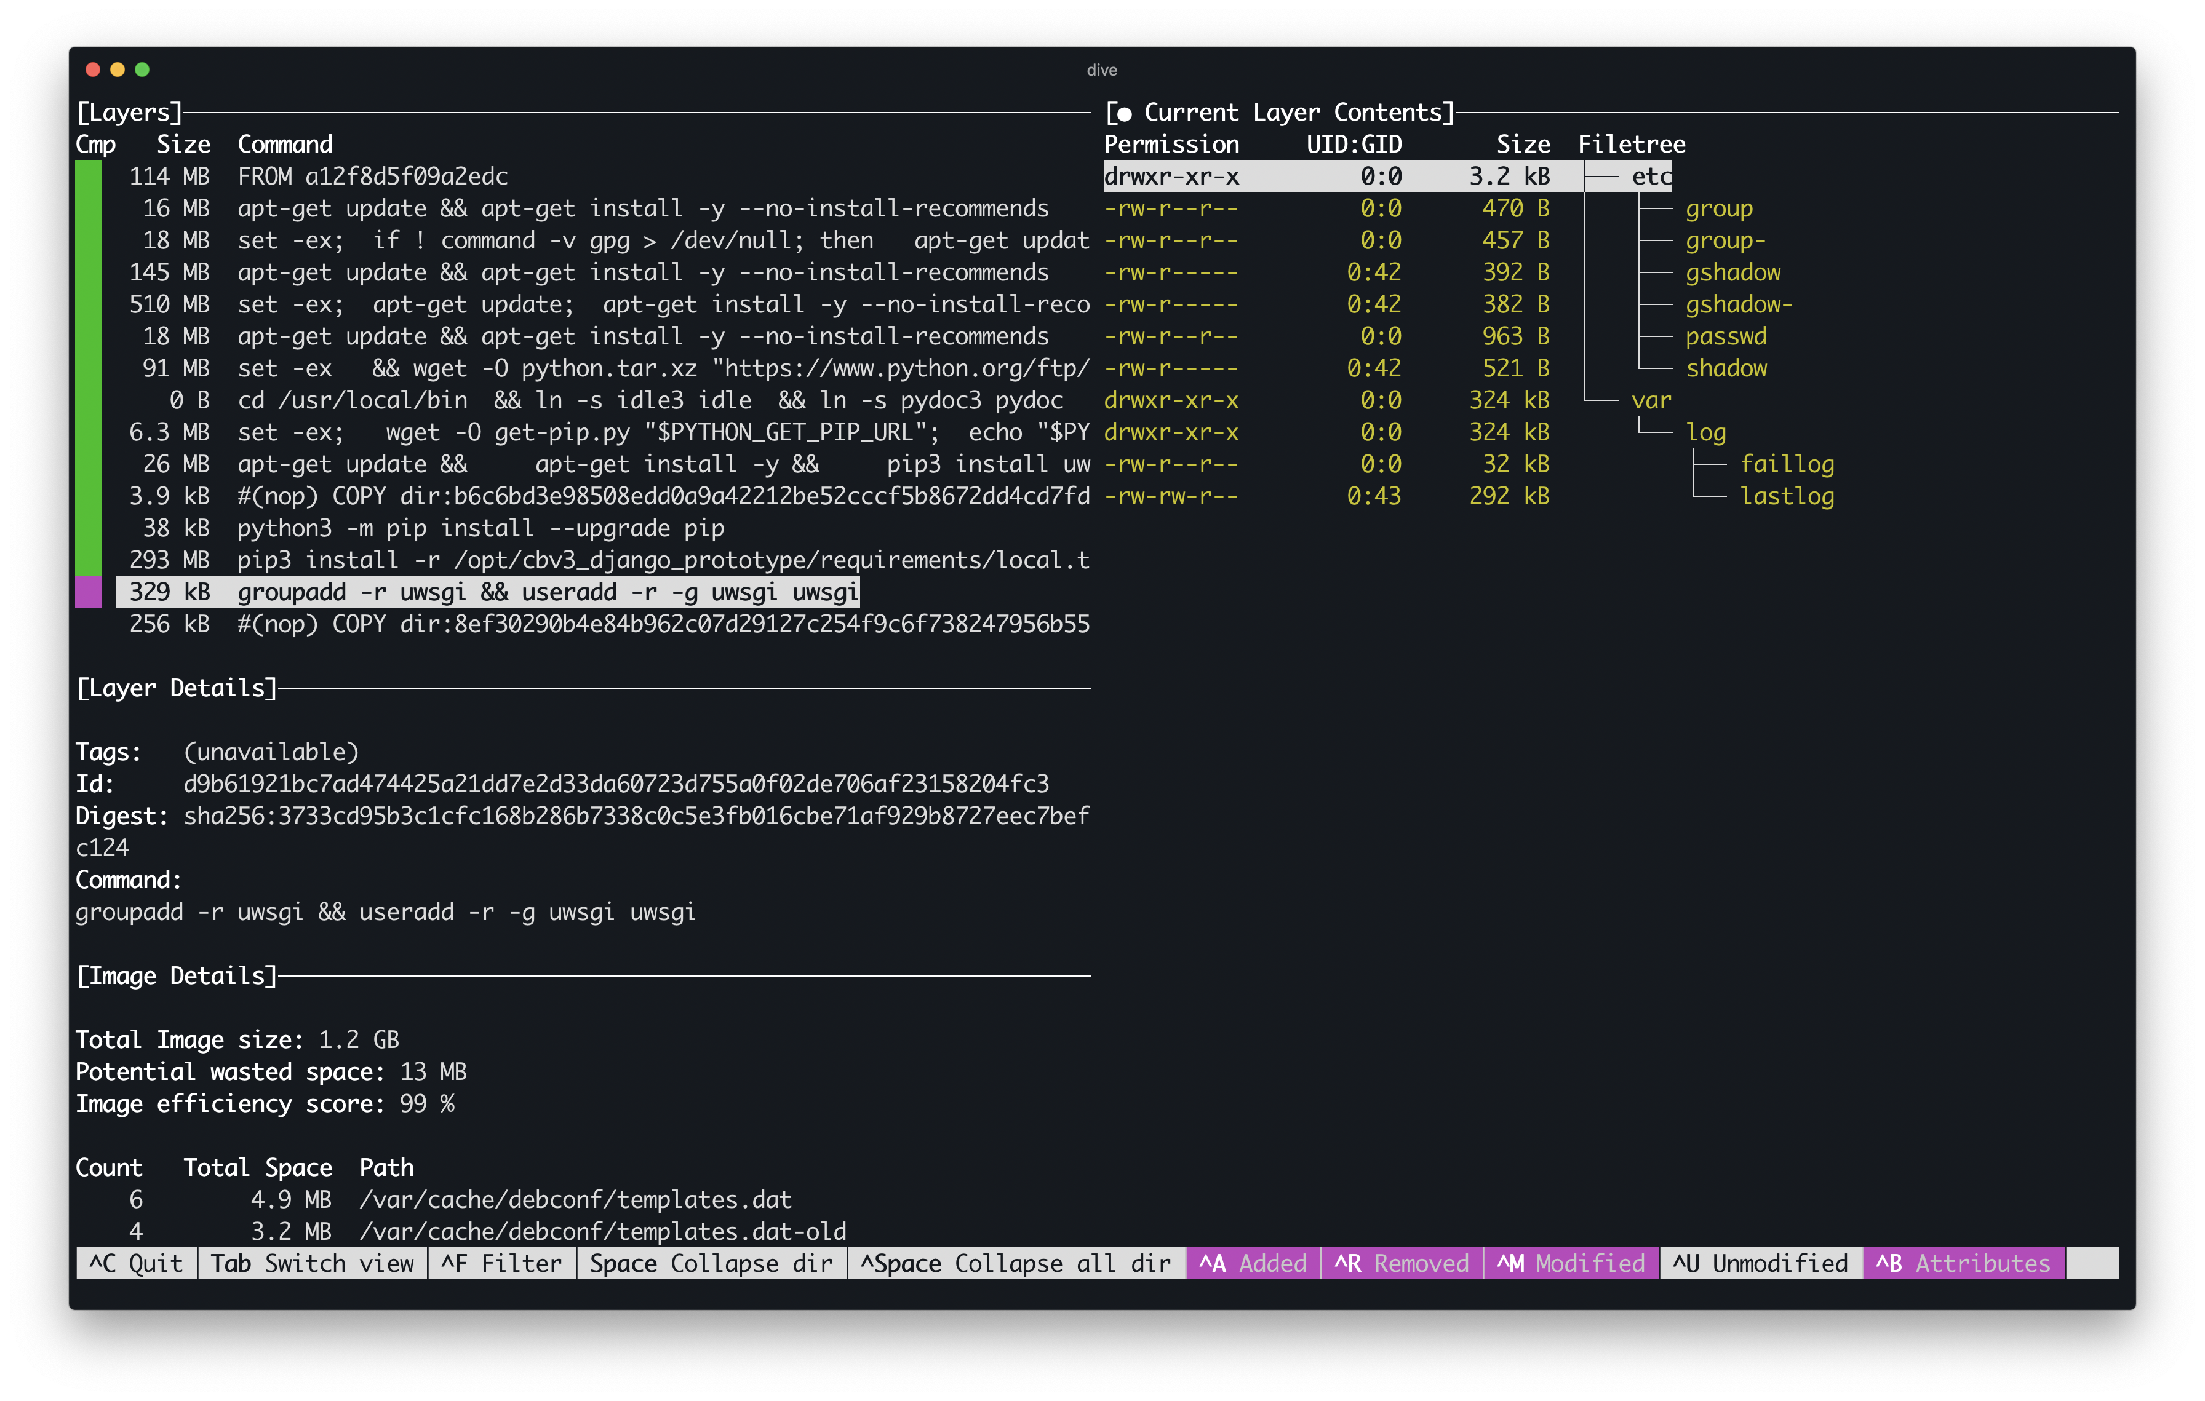Select the faillog file in filetree

coord(1787,464)
